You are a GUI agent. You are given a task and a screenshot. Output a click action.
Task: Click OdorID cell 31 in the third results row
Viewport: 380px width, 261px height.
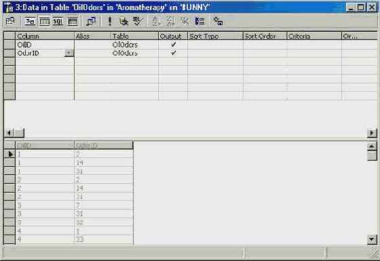pyautogui.click(x=104, y=171)
